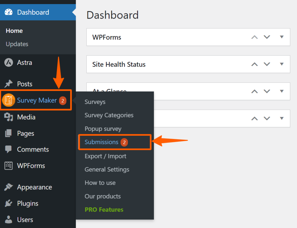This screenshot has height=228, width=297.
Task: Select How to use in the submenu
Action: (x=100, y=183)
